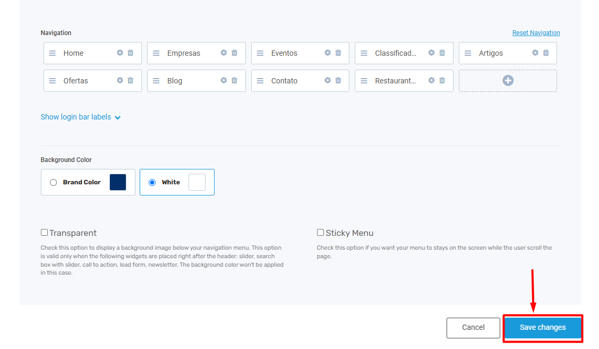
Task: Click the drag handle of Artigos item
Action: pos(468,53)
